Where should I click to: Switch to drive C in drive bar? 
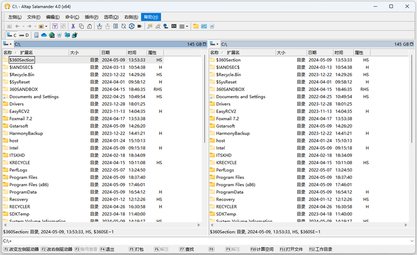tap(11, 35)
